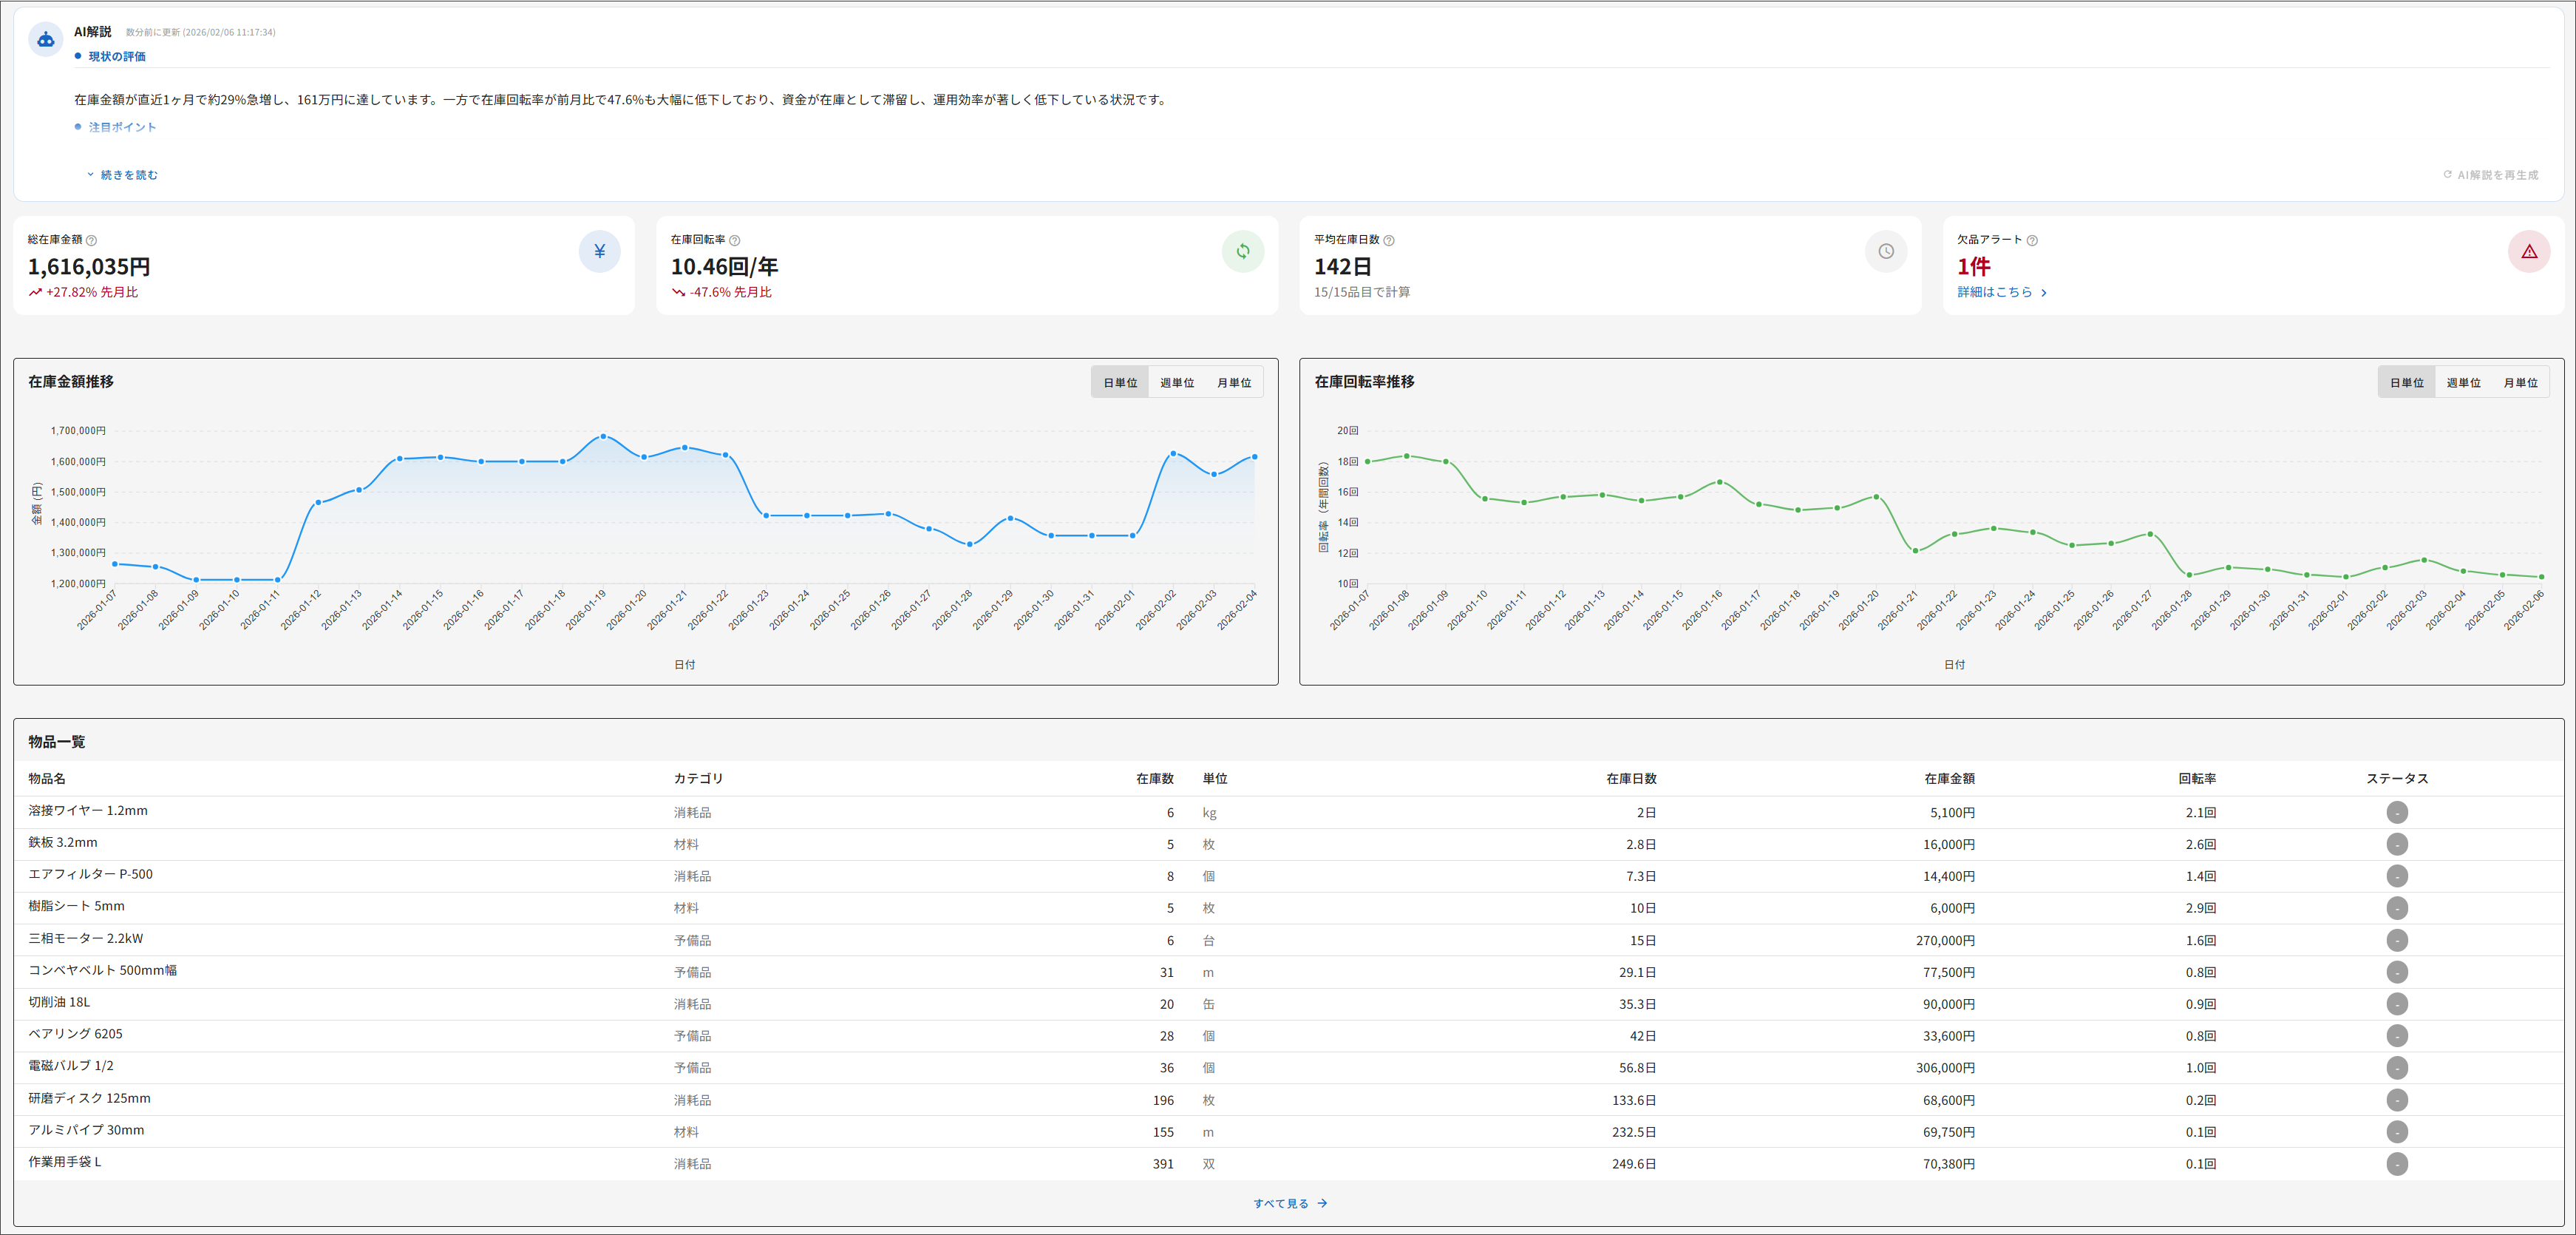The height and width of the screenshot is (1235, 2576).
Task: Click 溶接ワイヤー 1.2mm item name
Action: (x=88, y=811)
